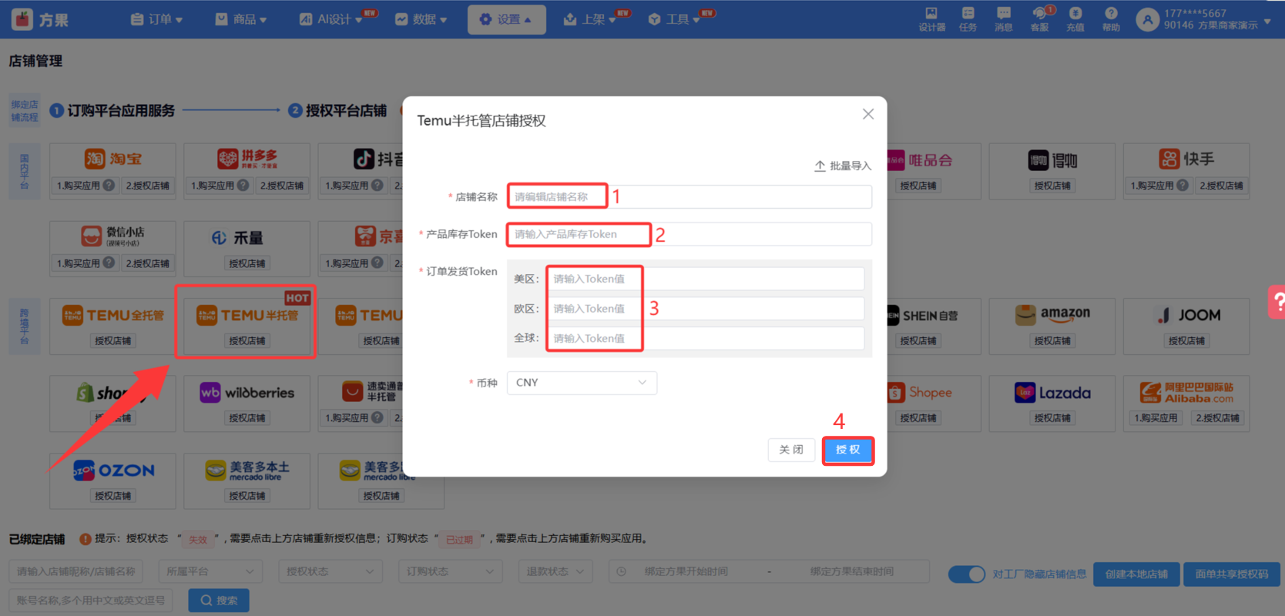Click the 微信小店 platform logo
Image resolution: width=1285 pixels, height=616 pixels.
point(113,236)
